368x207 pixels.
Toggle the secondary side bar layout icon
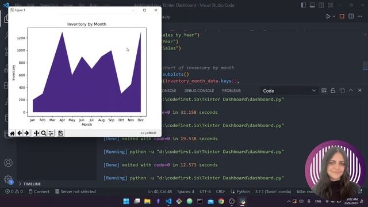pyautogui.click(x=321, y=5)
